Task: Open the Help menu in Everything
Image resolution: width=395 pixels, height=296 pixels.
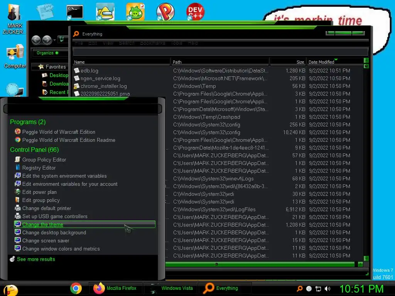Action: (x=193, y=43)
